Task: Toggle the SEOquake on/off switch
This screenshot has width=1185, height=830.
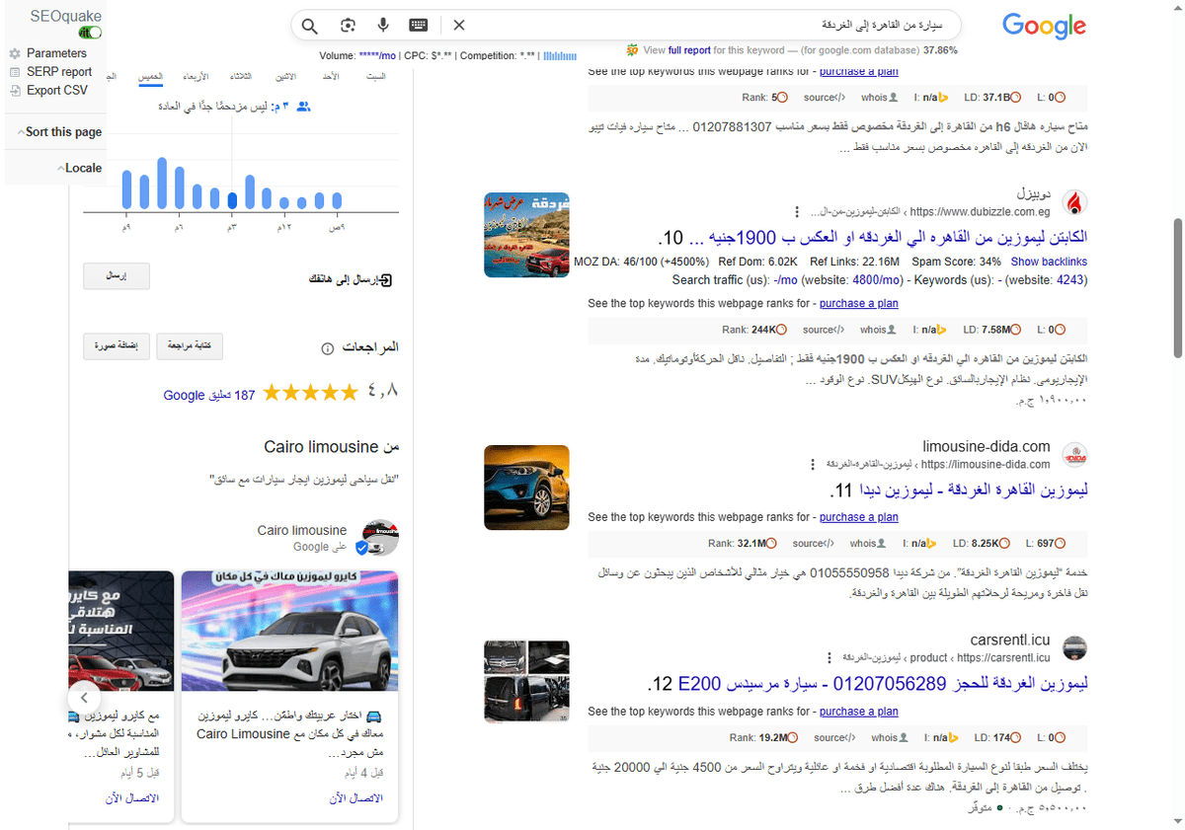Action: point(90,32)
